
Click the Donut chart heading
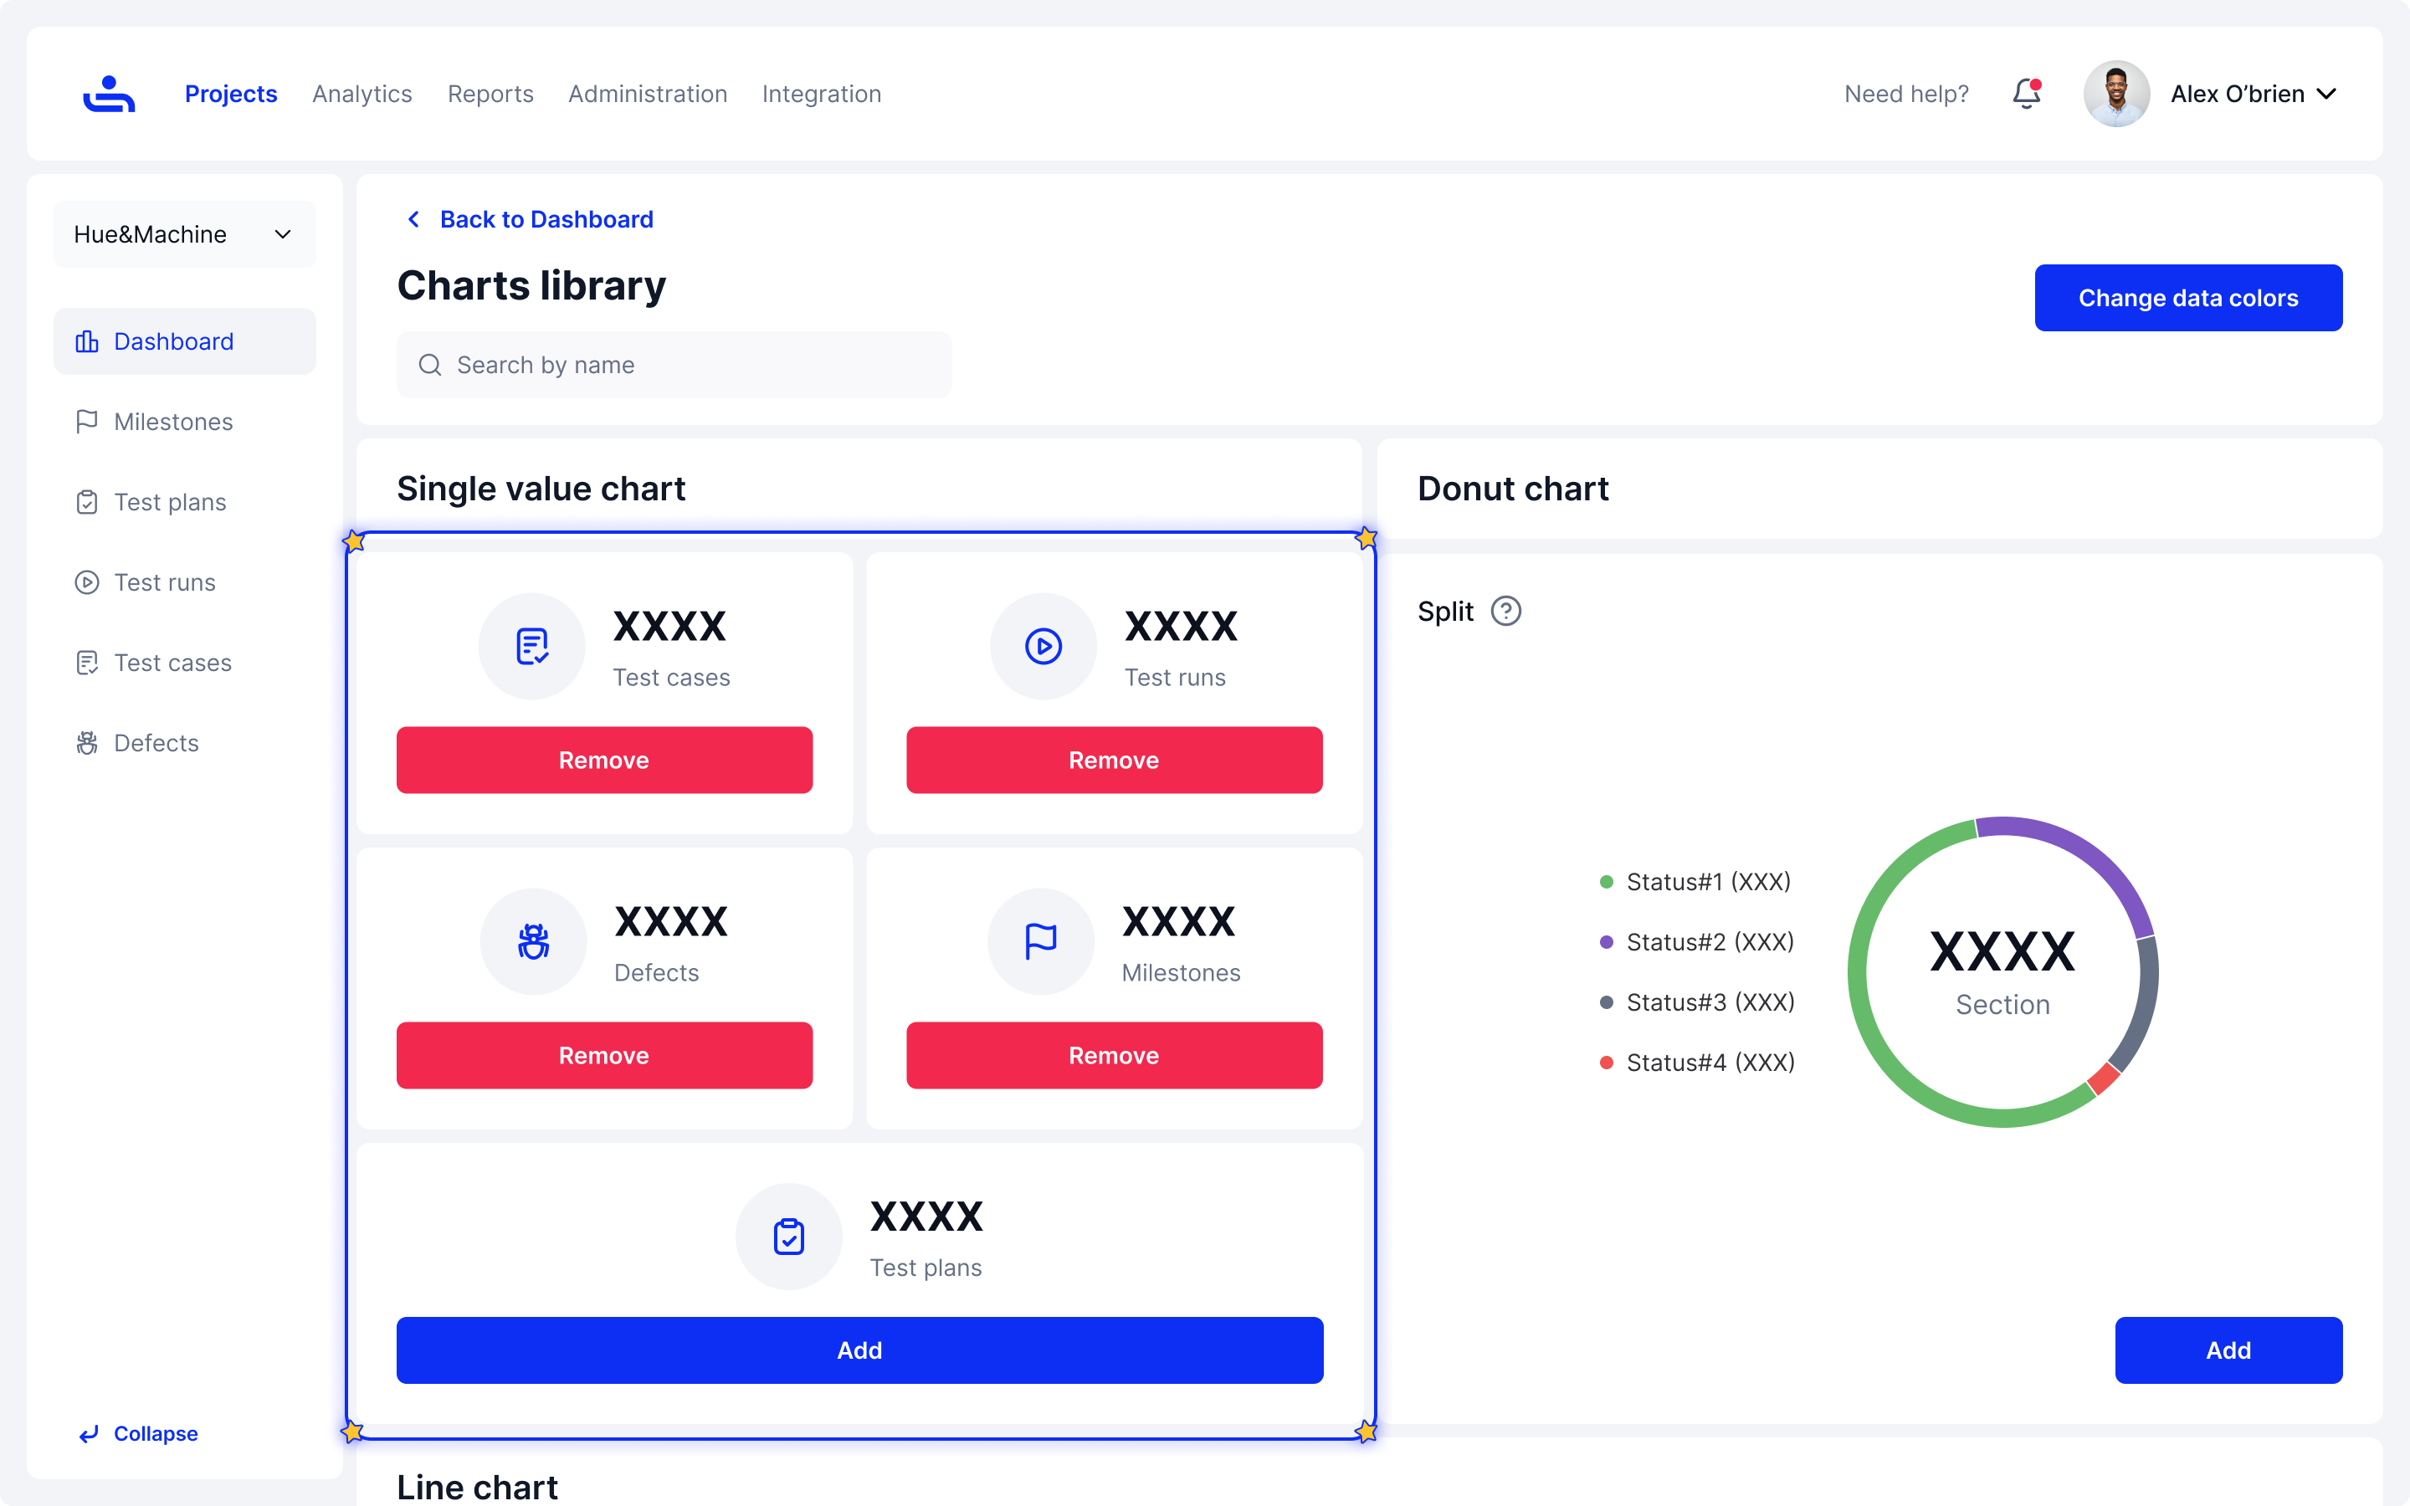pos(1513,489)
